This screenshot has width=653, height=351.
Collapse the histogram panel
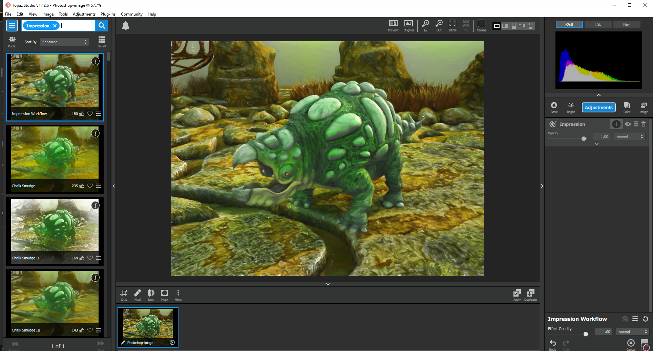coord(599,95)
